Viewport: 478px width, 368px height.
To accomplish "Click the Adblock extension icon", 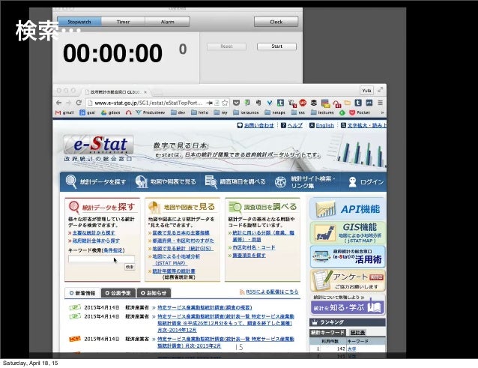I will [303, 103].
